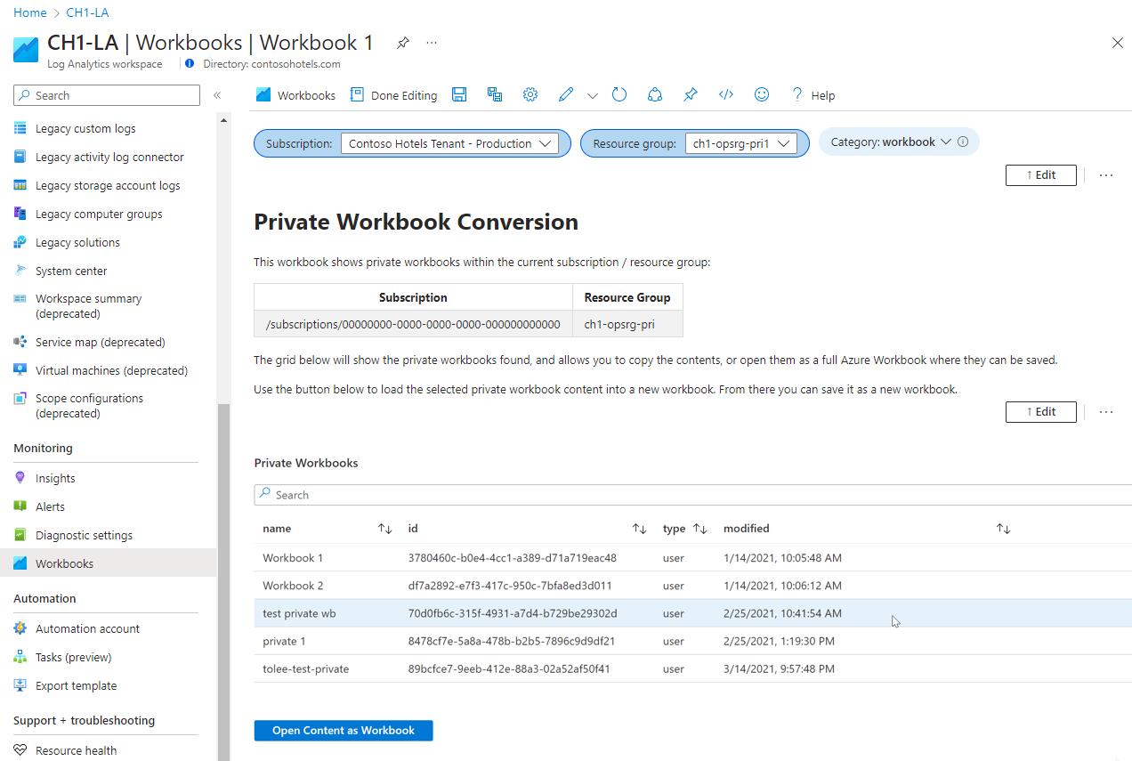Select the tolee-test-private workbook row
The height and width of the screenshot is (761, 1132).
point(693,668)
